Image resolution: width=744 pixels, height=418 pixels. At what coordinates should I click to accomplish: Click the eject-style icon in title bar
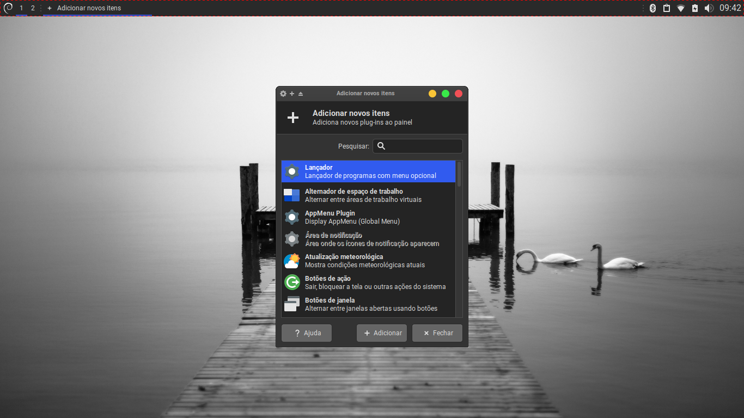(301, 94)
